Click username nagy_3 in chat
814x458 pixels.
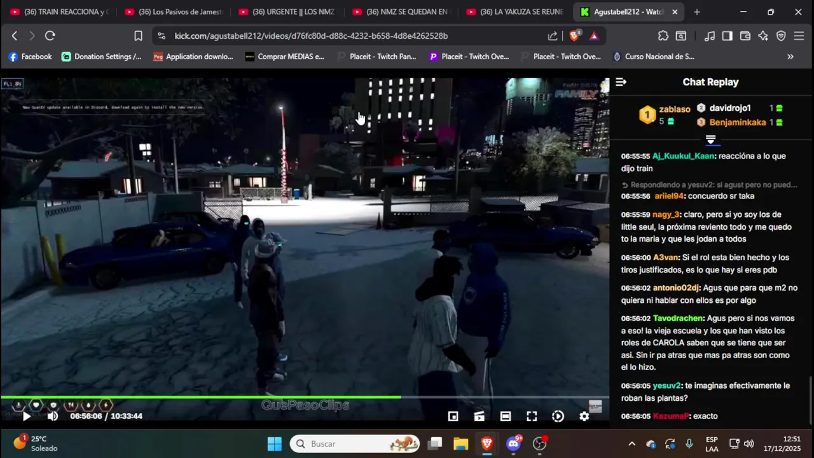(666, 214)
